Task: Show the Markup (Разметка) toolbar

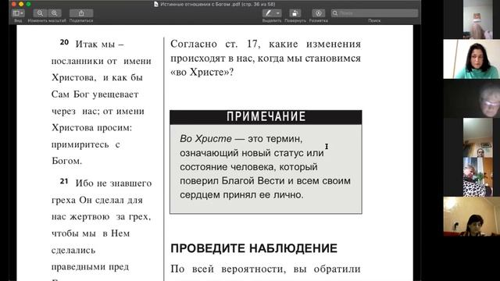Action: pos(318,13)
